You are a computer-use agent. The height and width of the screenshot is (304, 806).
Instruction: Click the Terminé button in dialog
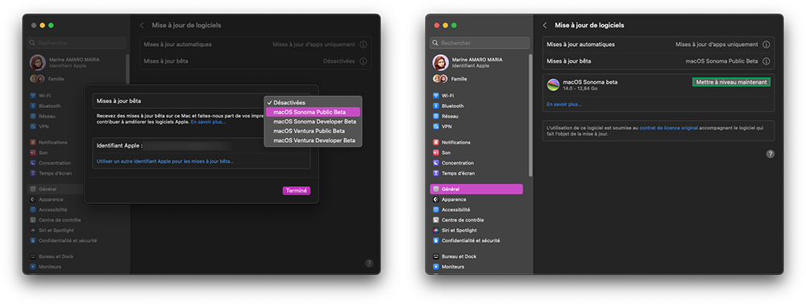coord(297,190)
